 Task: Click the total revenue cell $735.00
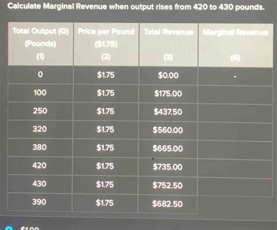point(168,167)
